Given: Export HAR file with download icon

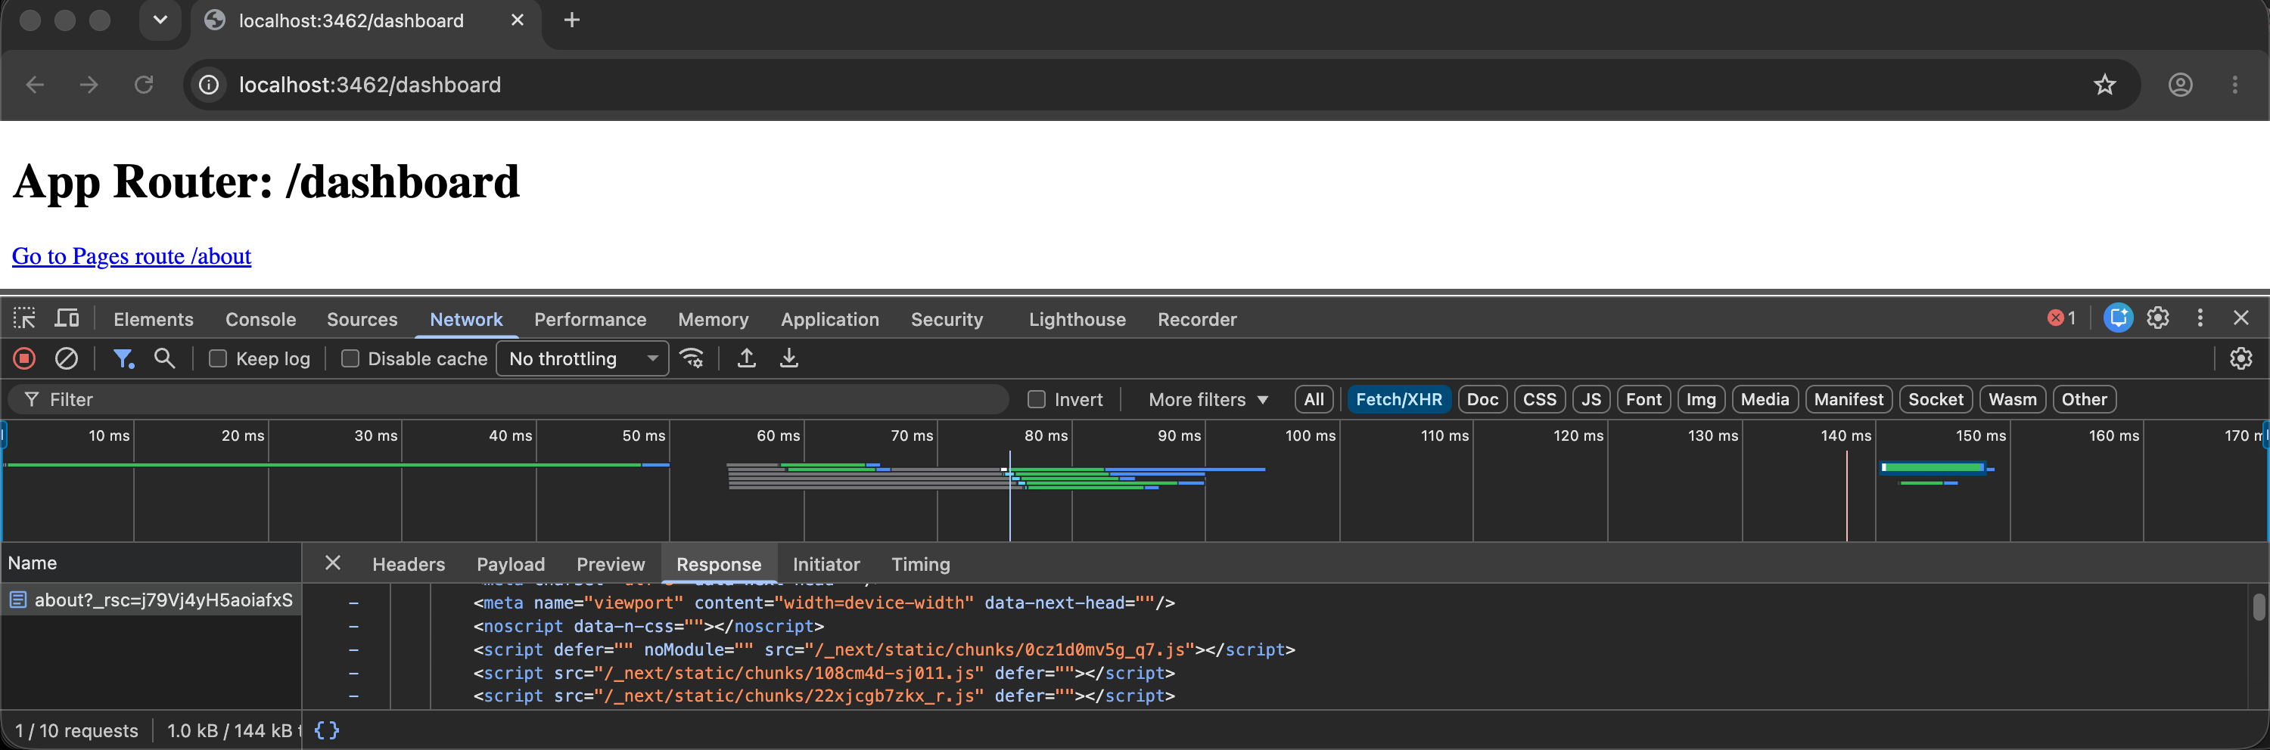Looking at the screenshot, I should [x=789, y=358].
